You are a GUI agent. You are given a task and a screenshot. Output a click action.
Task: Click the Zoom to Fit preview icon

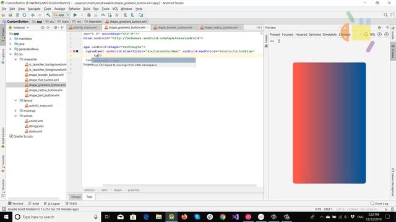pyautogui.click(x=386, y=35)
